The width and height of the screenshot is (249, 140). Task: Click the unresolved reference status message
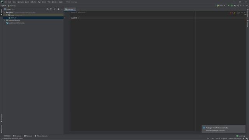[13, 138]
